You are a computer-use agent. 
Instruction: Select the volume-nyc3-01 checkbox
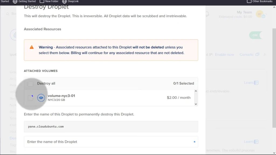pos(30,98)
